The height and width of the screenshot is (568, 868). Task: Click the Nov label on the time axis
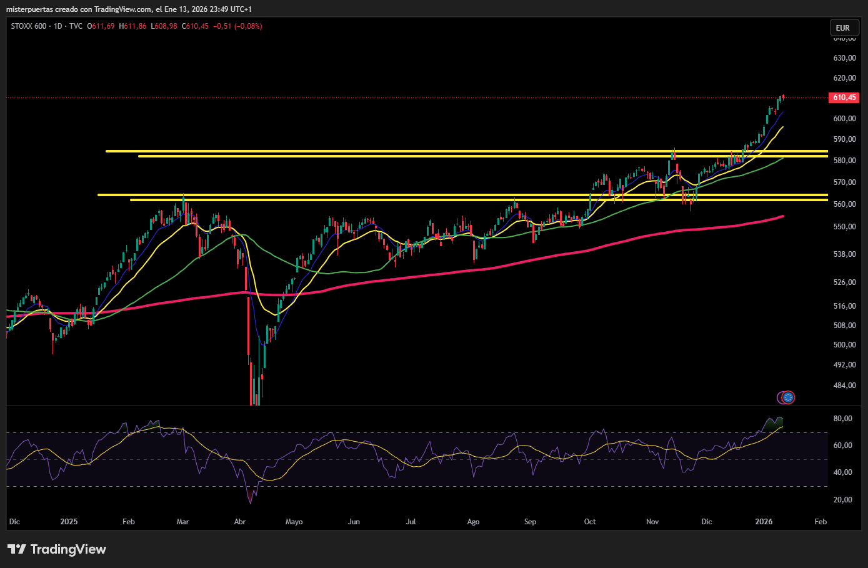(652, 522)
